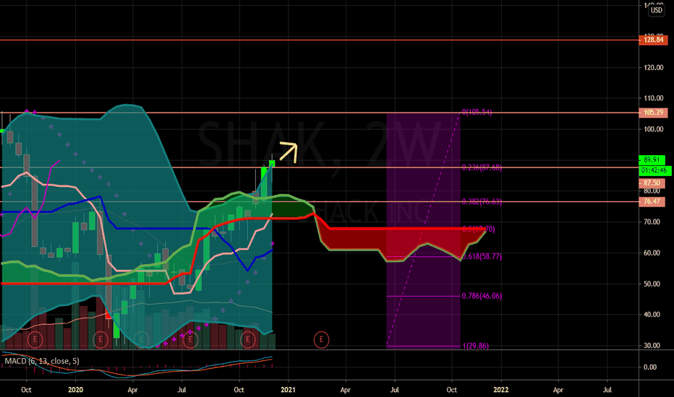Click the future earnings E marker near 2021
Viewport: 674px width, 397px height.
(x=321, y=339)
